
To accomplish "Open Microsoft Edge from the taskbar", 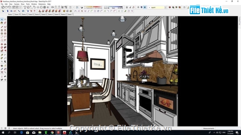I will coord(21,132).
